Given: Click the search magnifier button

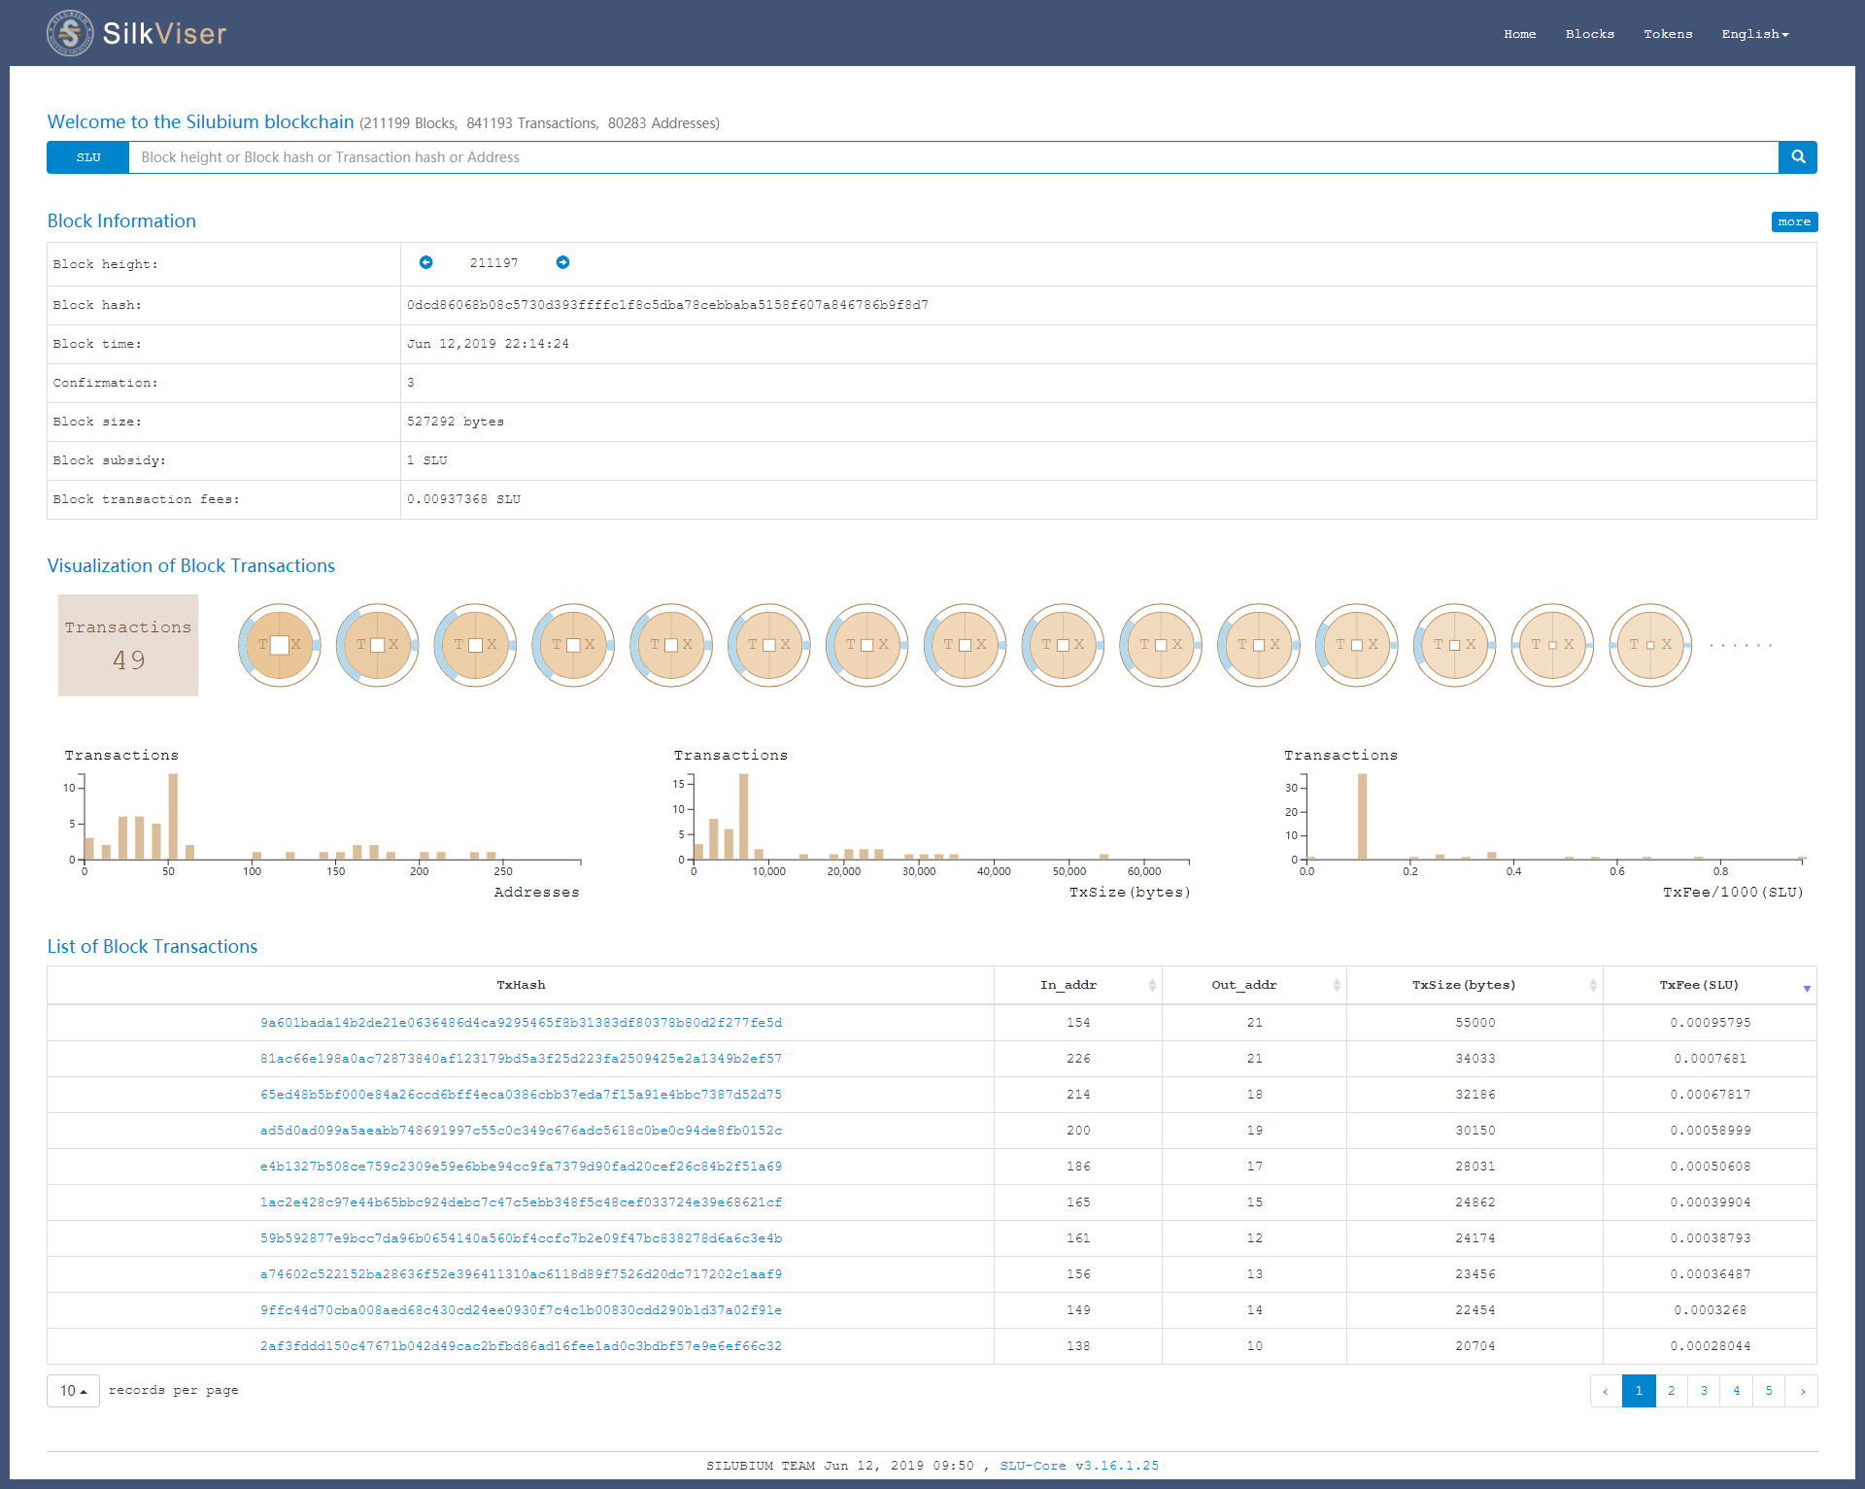Looking at the screenshot, I should (1797, 157).
